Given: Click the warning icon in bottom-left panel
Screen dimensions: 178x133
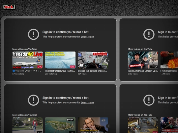Looking at the screenshot, I should pyautogui.click(x=34, y=100).
